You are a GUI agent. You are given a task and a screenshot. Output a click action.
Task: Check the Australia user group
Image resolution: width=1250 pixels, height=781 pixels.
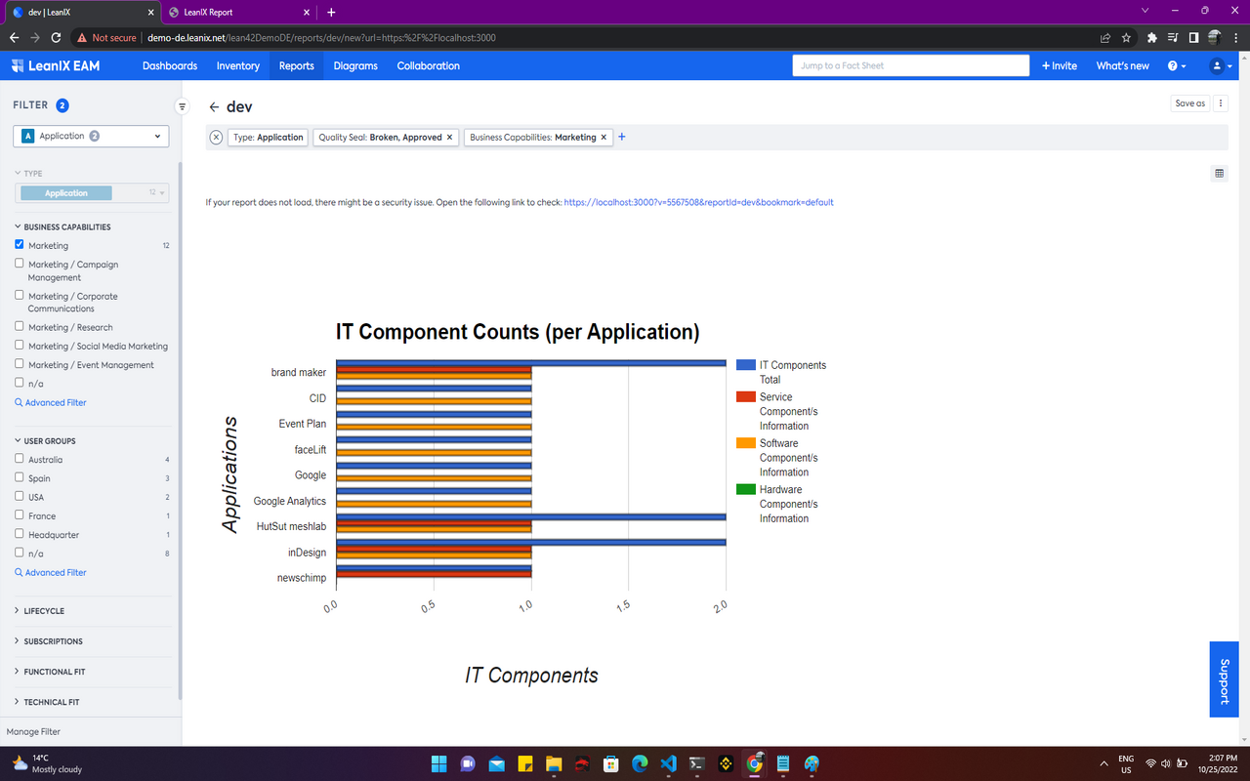coord(20,459)
